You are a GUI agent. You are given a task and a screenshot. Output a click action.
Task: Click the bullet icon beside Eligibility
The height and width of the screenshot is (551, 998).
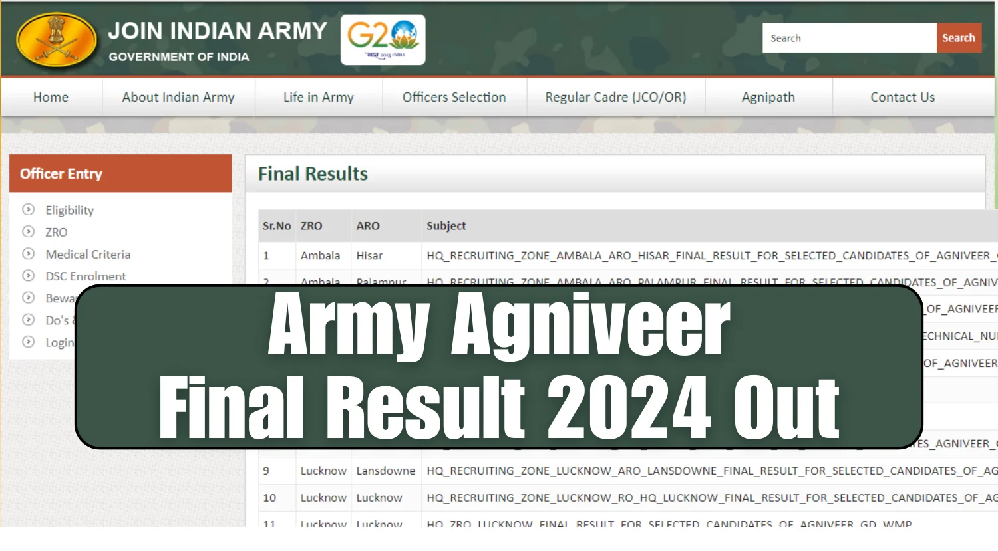(28, 209)
